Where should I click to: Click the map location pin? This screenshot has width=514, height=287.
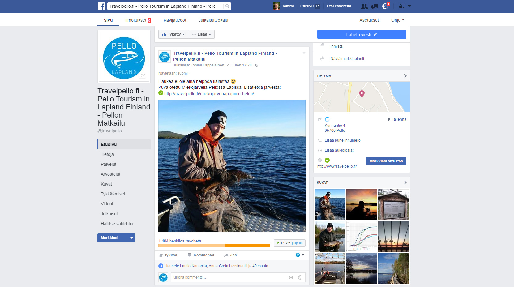pyautogui.click(x=362, y=94)
